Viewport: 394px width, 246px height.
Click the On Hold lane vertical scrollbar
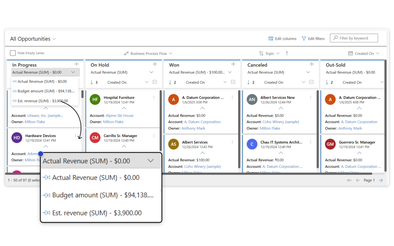coord(161,120)
